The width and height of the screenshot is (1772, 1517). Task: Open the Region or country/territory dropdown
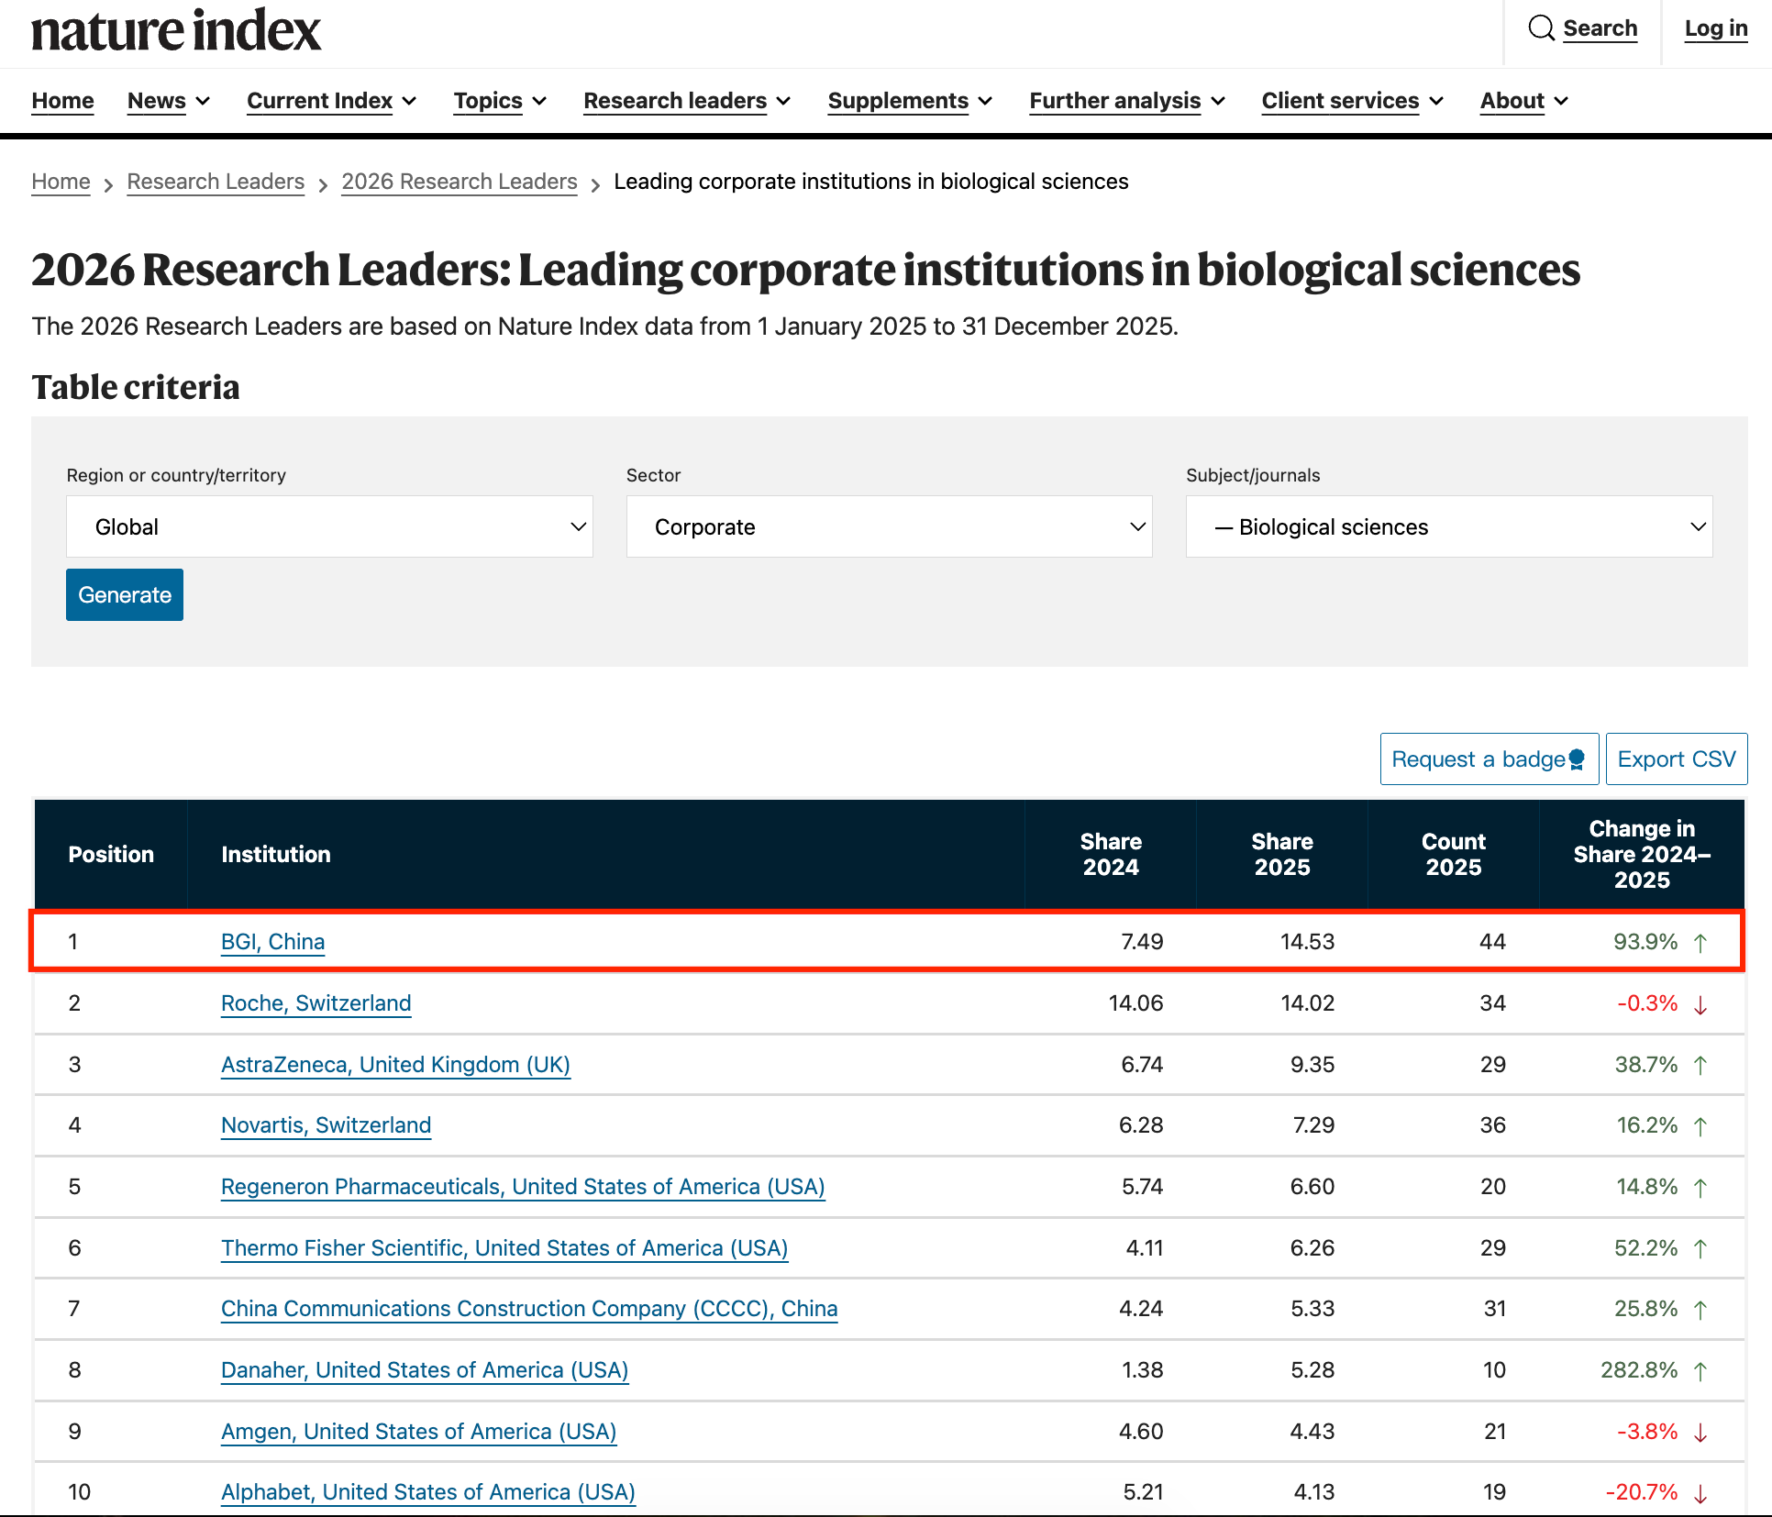click(329, 526)
